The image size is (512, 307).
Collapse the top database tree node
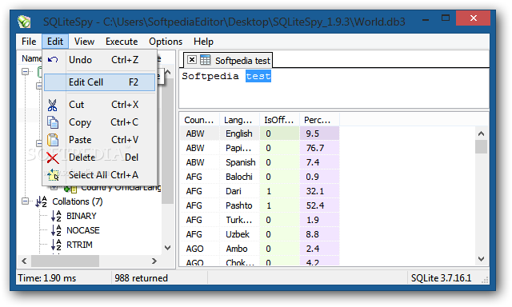pyautogui.click(x=25, y=71)
